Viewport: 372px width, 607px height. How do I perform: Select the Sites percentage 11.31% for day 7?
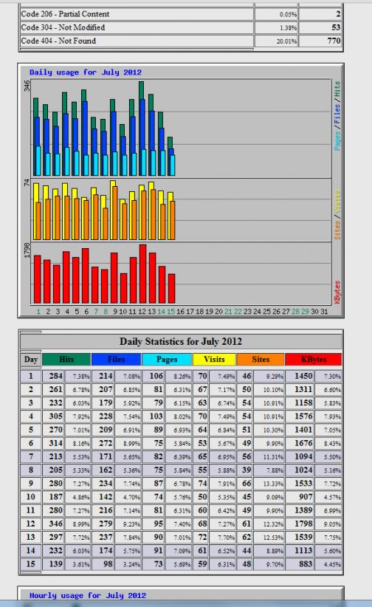[273, 457]
